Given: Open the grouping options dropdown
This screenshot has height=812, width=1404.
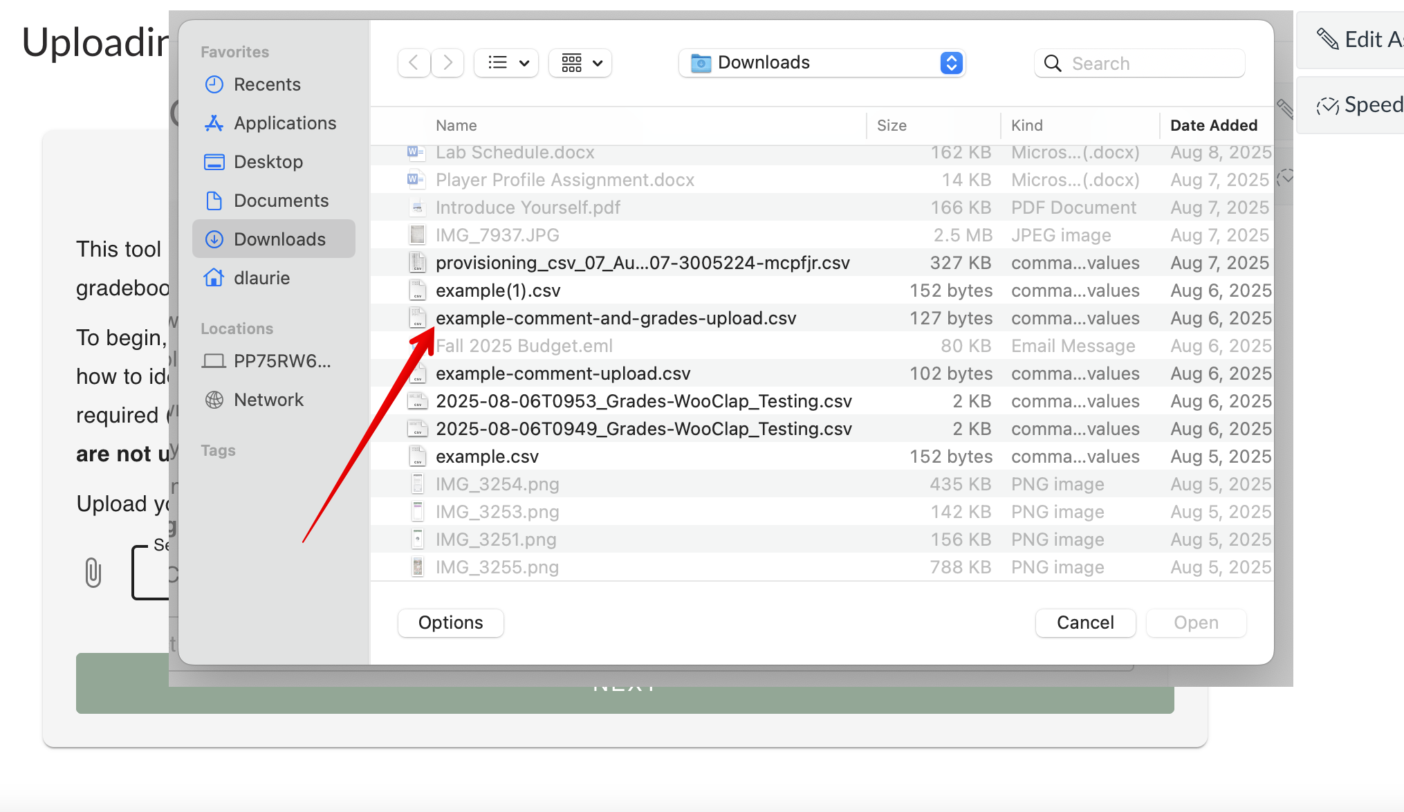Looking at the screenshot, I should click(580, 63).
